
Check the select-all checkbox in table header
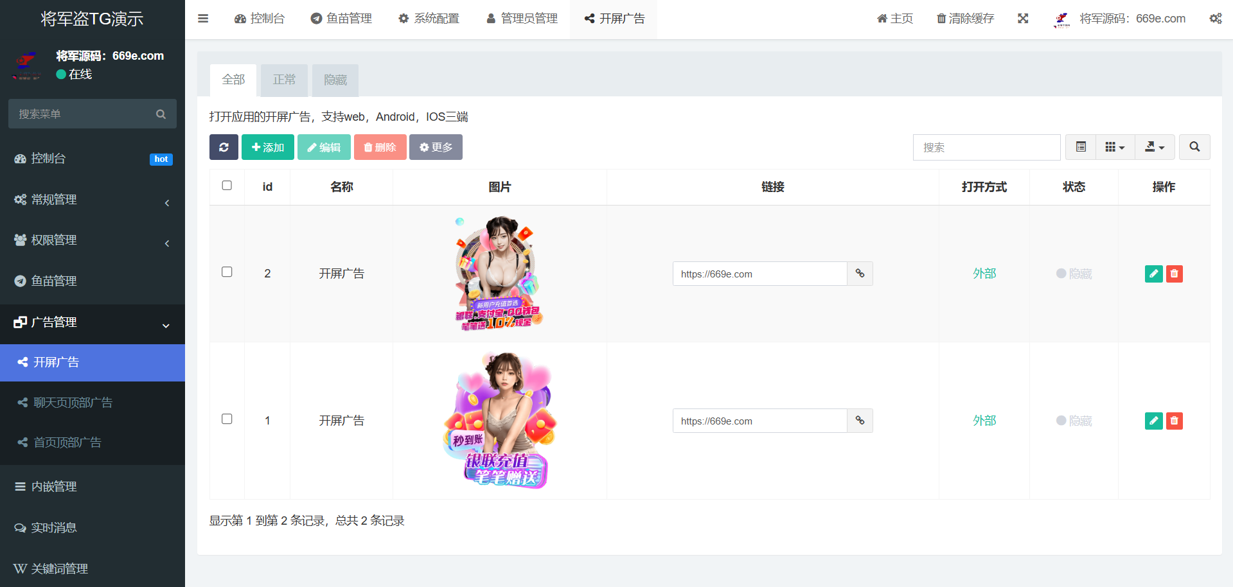click(x=227, y=186)
